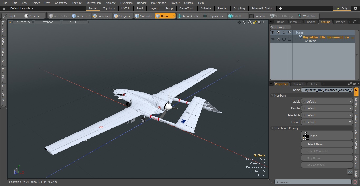The image size is (360, 186).
Task: Open the Advanced shading style button
Action: [x=47, y=22]
